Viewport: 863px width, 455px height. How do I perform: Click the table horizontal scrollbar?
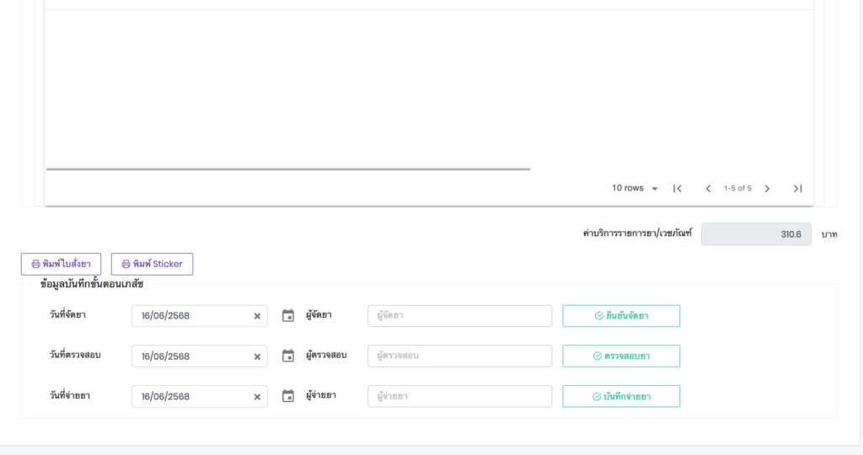[287, 169]
